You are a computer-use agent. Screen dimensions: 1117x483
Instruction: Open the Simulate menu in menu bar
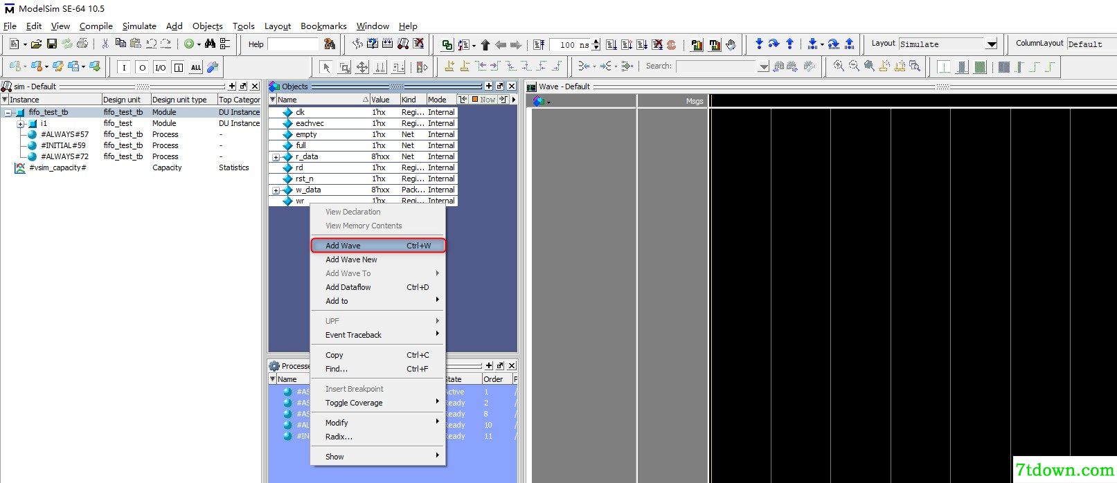coord(139,26)
